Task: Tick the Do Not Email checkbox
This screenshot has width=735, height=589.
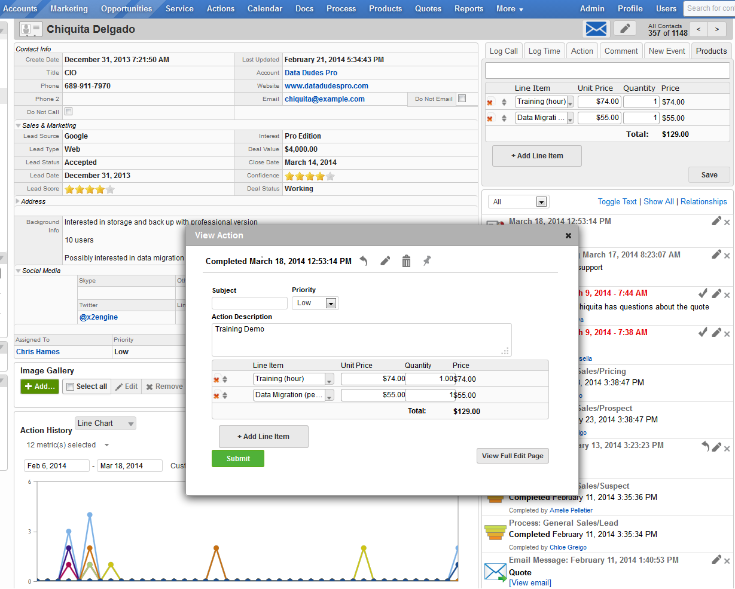Action: tap(461, 99)
